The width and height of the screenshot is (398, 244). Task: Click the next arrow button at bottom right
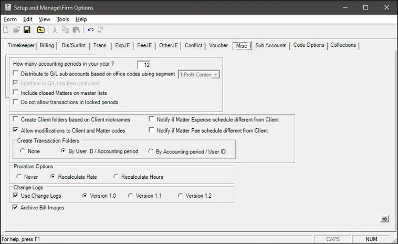384,219
